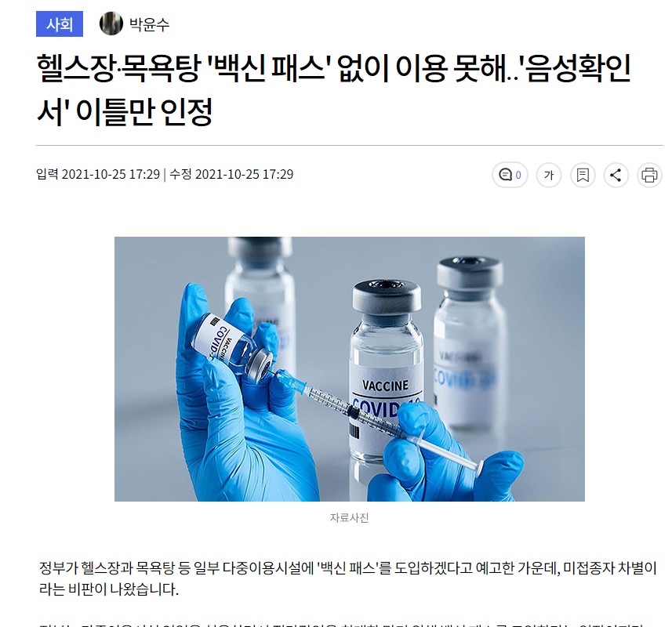Open reporter name 박윤수 link
Viewport: 672px width, 627px height.
coord(150,24)
